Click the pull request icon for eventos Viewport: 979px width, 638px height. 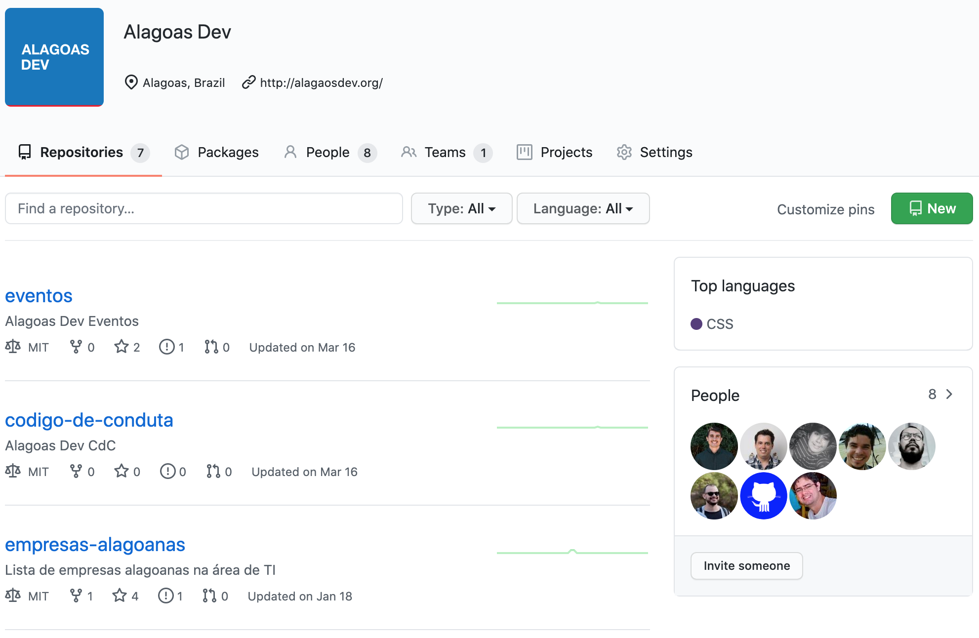click(211, 347)
